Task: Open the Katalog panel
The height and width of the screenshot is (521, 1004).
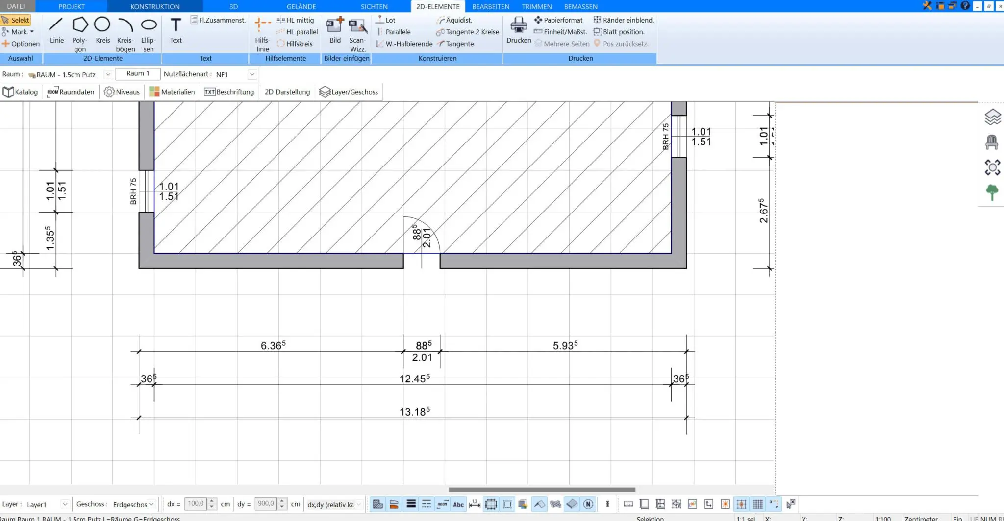Action: (21, 92)
